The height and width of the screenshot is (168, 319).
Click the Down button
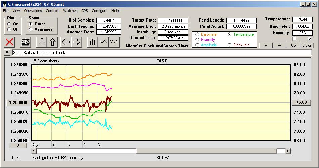(x=307, y=45)
